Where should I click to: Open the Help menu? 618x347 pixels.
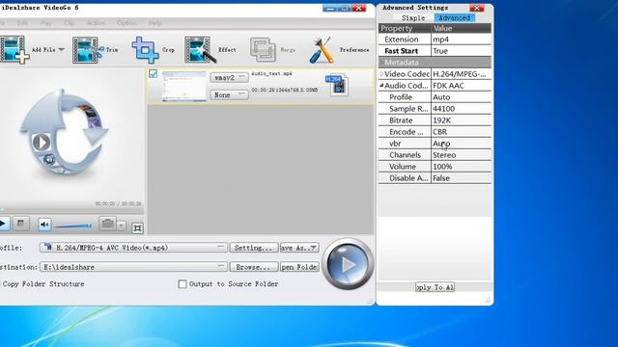pyautogui.click(x=155, y=23)
